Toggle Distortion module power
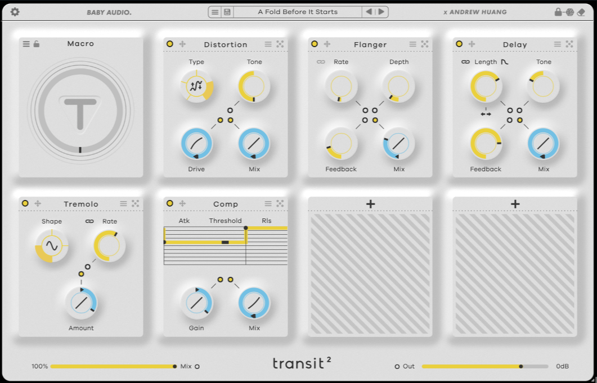The image size is (597, 383). (x=170, y=44)
